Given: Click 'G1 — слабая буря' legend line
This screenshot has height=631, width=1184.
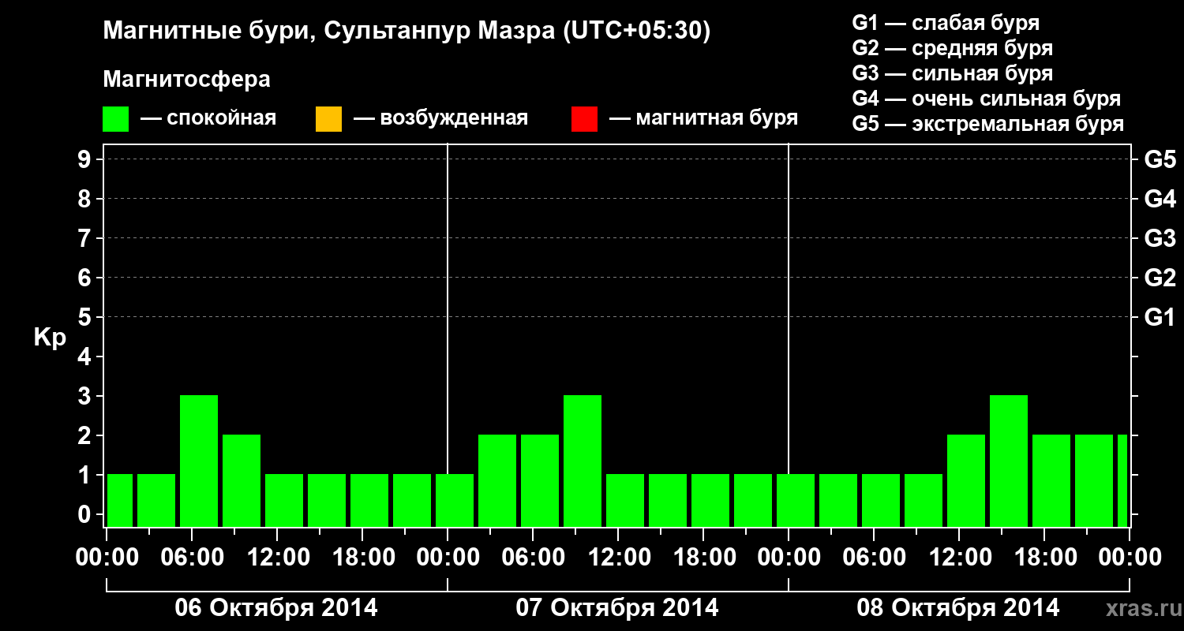Looking at the screenshot, I should [946, 23].
